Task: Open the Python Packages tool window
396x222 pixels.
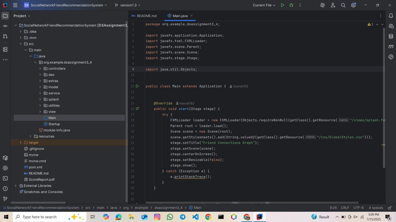Action: click(391, 57)
